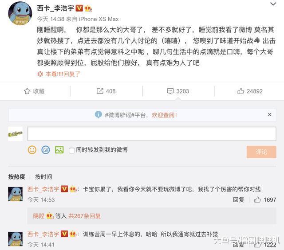Click the orange 评论 submit button
Screen dimensions: 284x250
pos(261,152)
